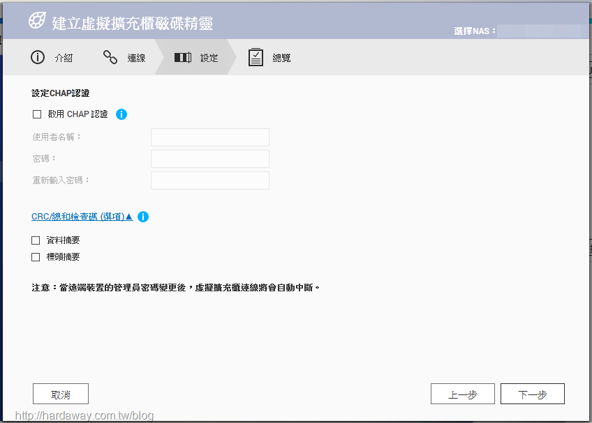This screenshot has height=423, width=592.
Task: Click the 上一步 previous button
Action: pyautogui.click(x=462, y=394)
